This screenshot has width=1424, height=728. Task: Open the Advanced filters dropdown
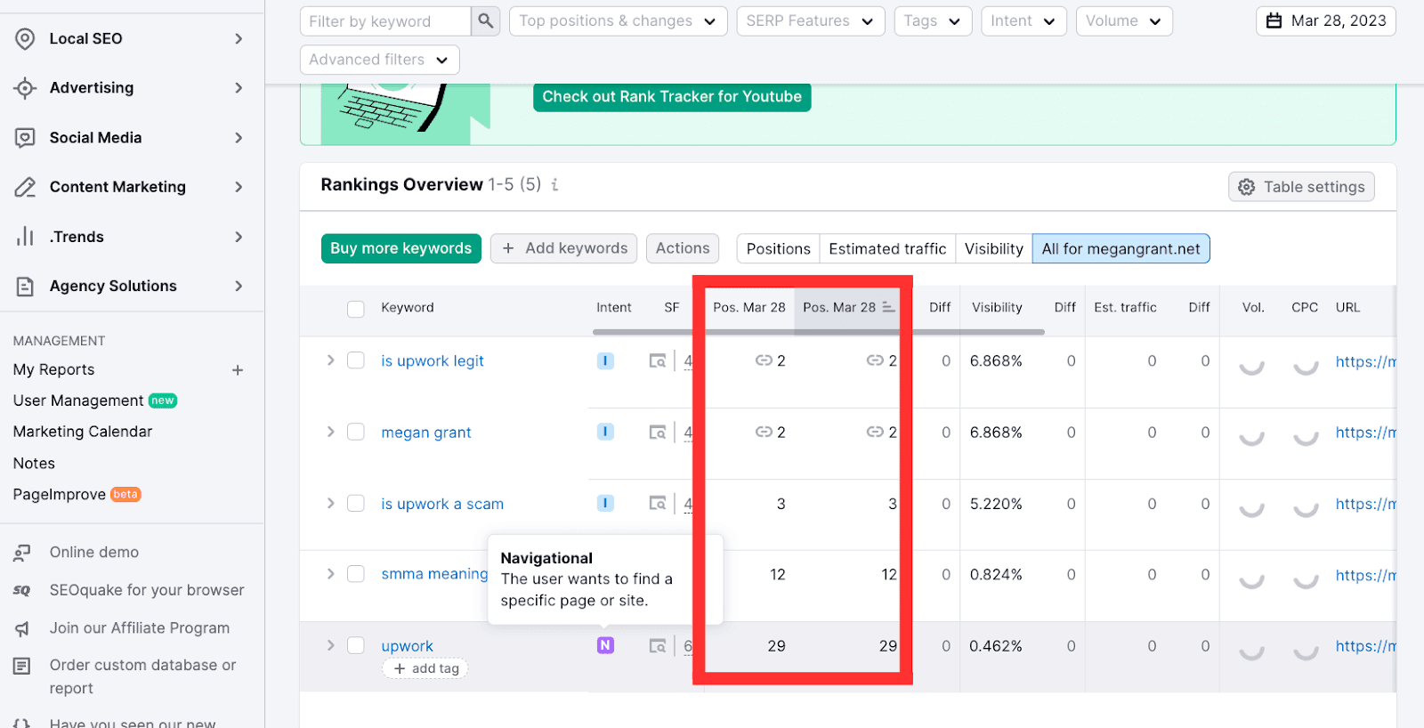(380, 60)
